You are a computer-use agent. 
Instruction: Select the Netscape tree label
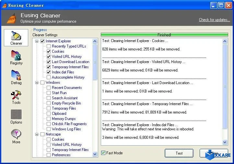tap(53, 134)
